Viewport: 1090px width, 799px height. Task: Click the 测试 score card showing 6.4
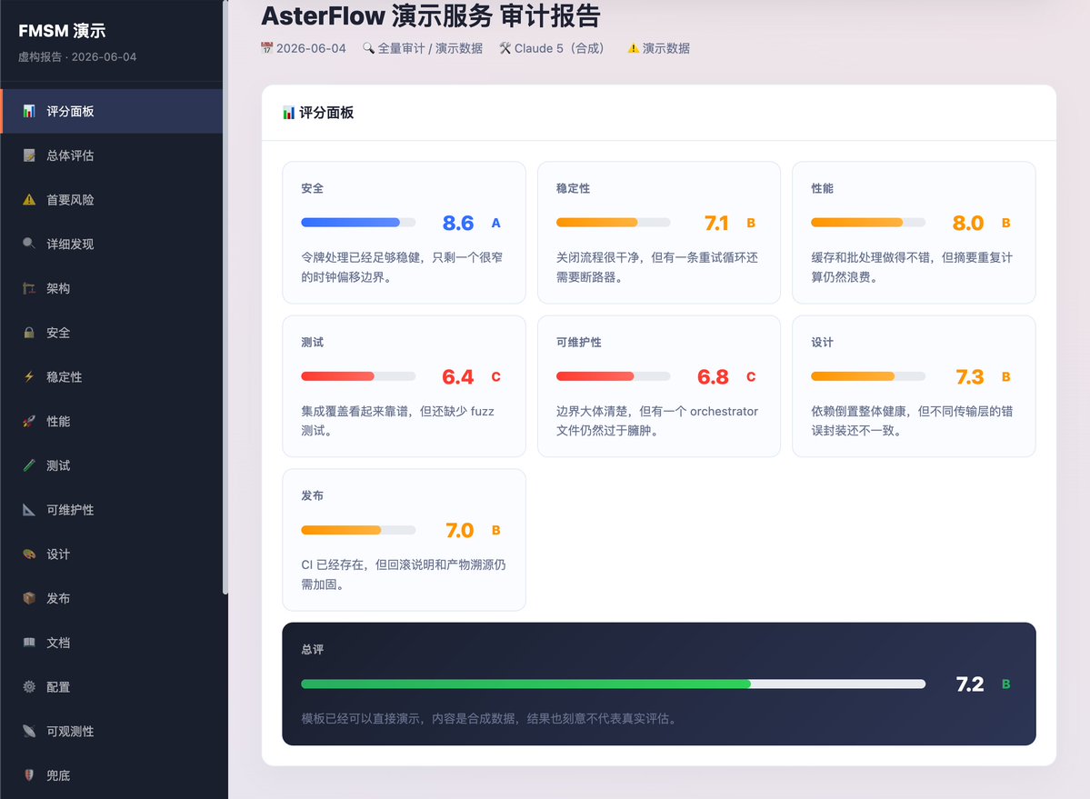[x=404, y=386]
